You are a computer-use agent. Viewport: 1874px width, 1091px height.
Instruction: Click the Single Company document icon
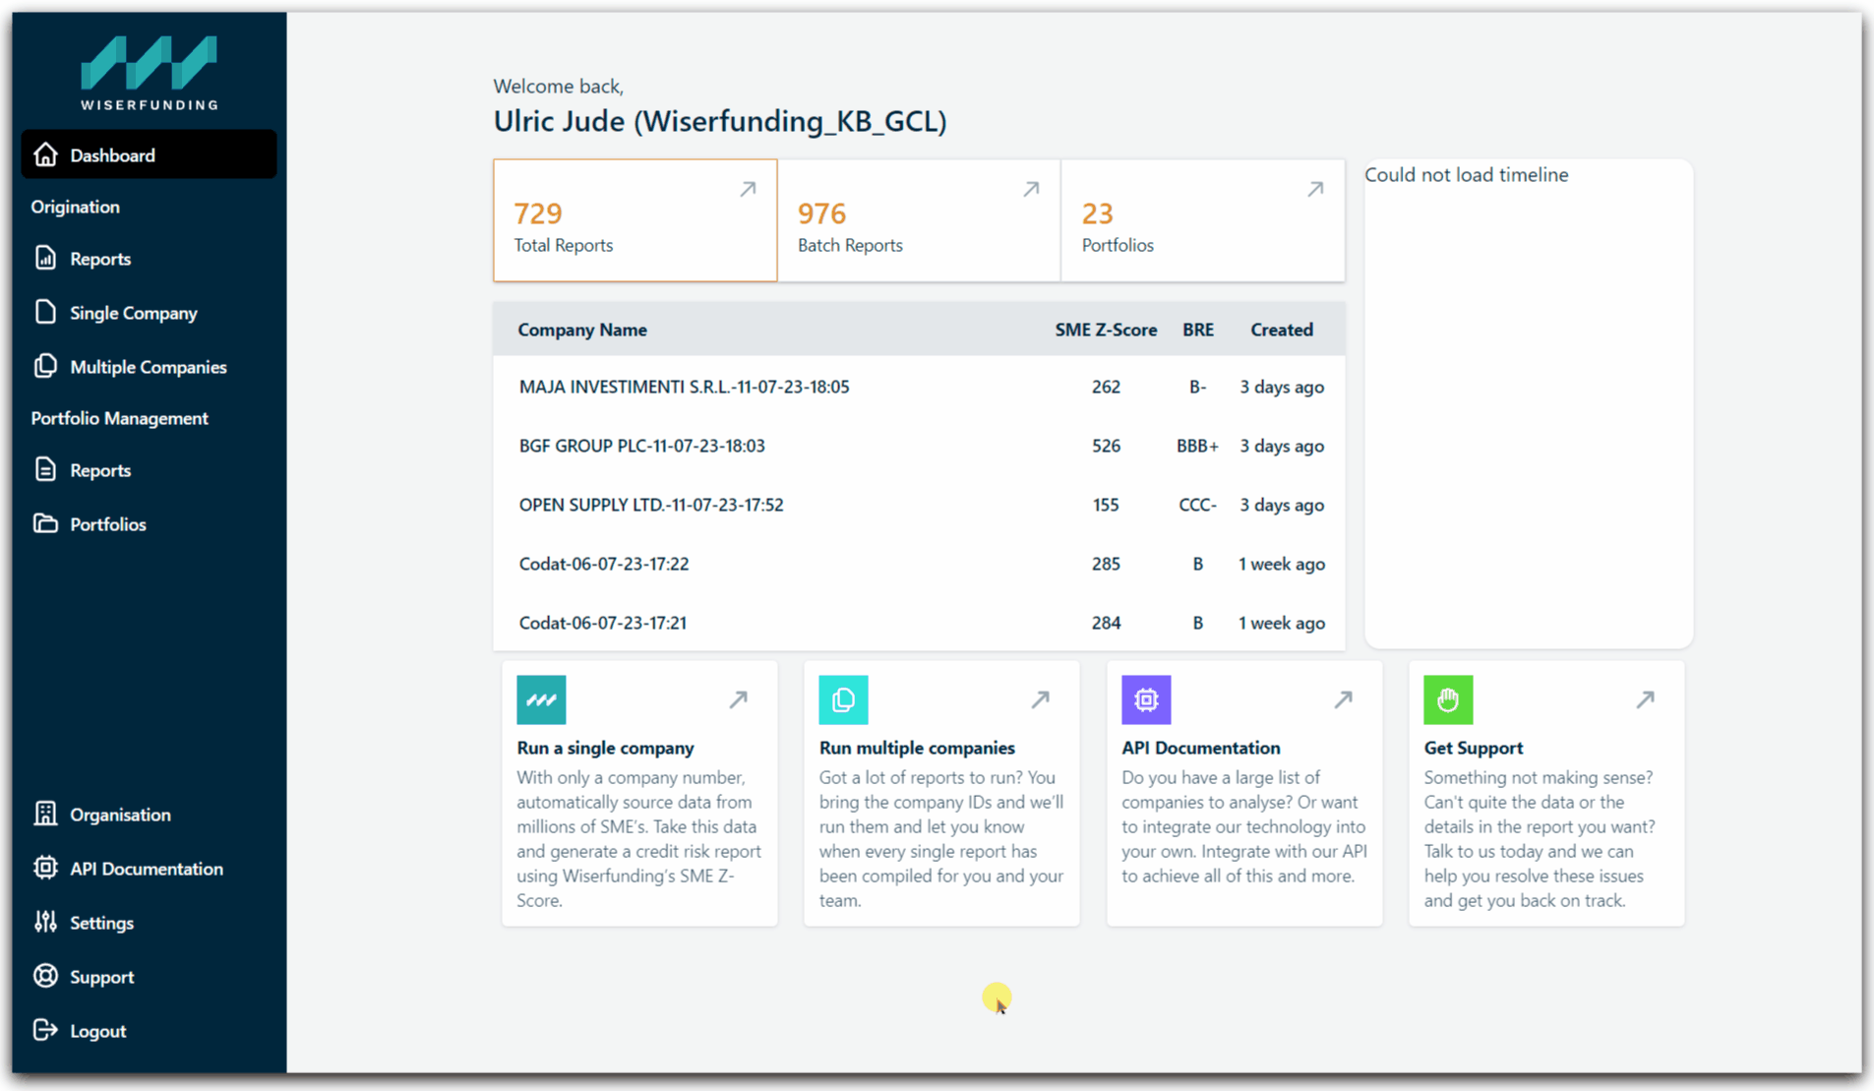coord(45,312)
